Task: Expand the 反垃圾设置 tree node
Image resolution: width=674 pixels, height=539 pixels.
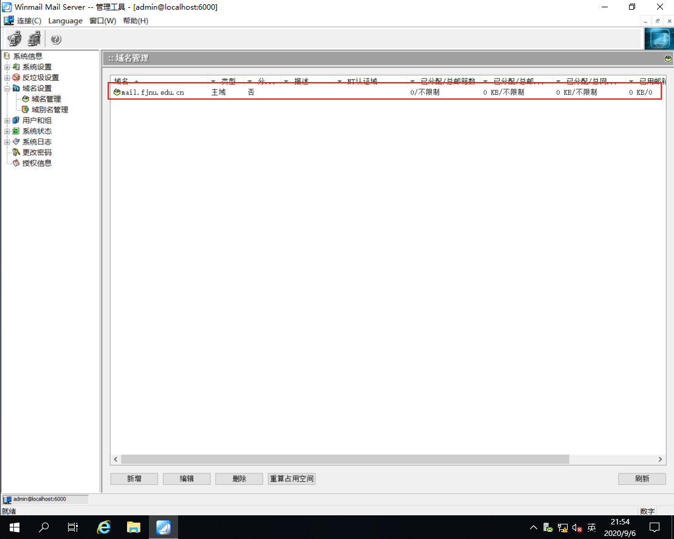Action: pos(7,78)
